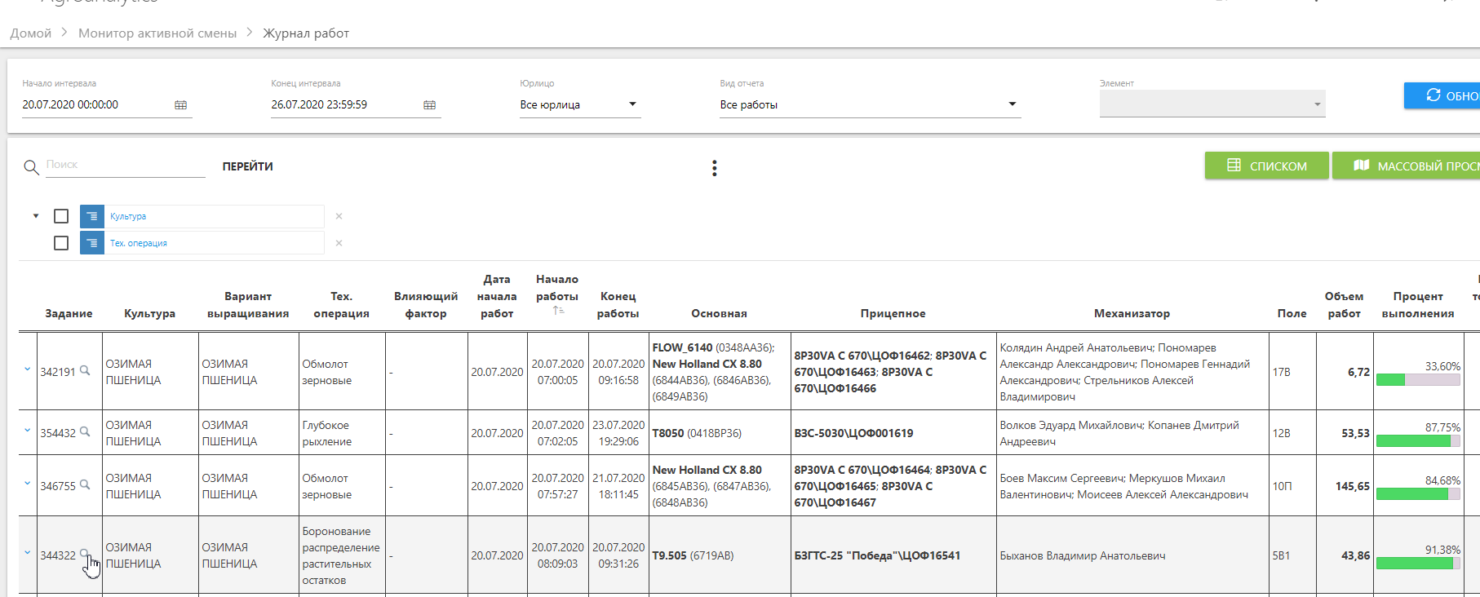Viewport: 1480px width, 597px height.
Task: Open calendar picker for interval end
Action: pyautogui.click(x=430, y=105)
